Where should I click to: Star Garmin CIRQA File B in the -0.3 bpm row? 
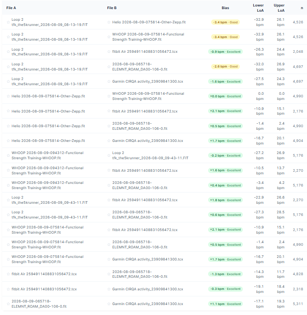click(x=109, y=289)
